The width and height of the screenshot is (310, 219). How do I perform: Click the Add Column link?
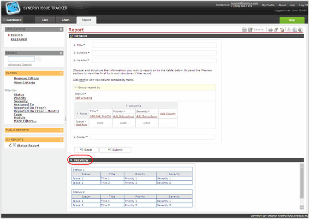point(167,114)
